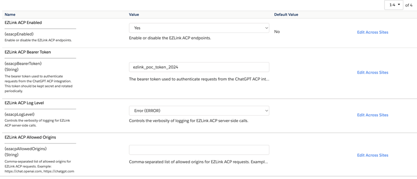Click the (ezacpLogLevel) attribute ID text

[20, 114]
